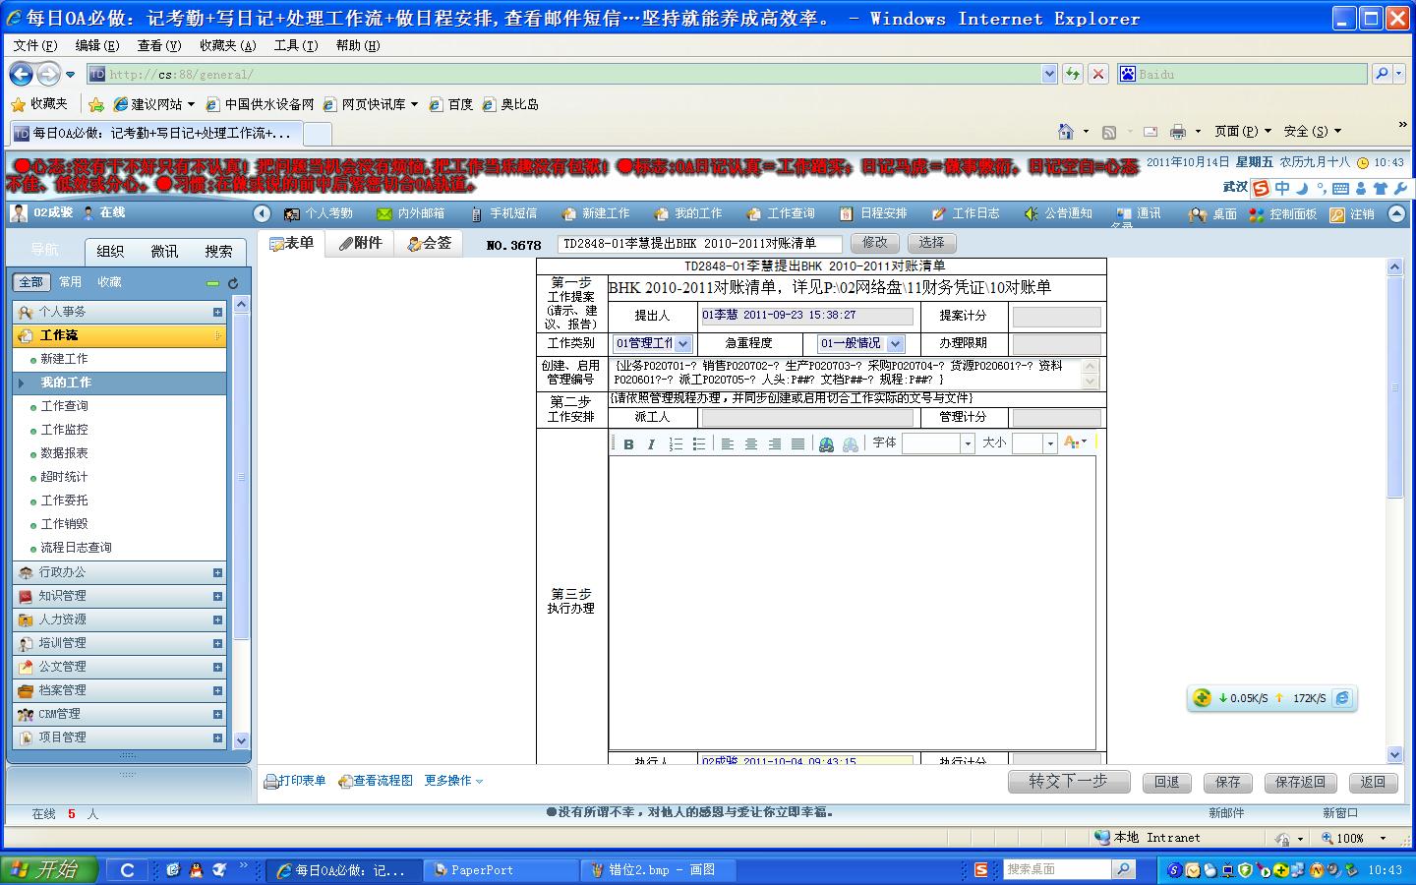Open 控制面板 control panel in the toolbar
The width and height of the screenshot is (1416, 885).
click(x=1282, y=213)
